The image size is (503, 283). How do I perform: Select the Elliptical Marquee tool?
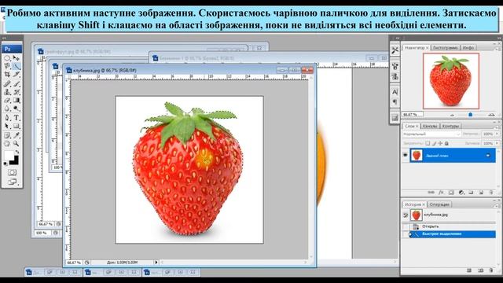(x=7, y=58)
